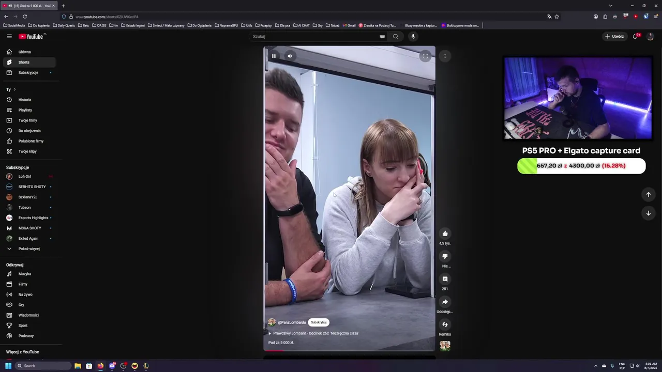Open a new browser tab with plus
The width and height of the screenshot is (662, 372).
[x=63, y=6]
